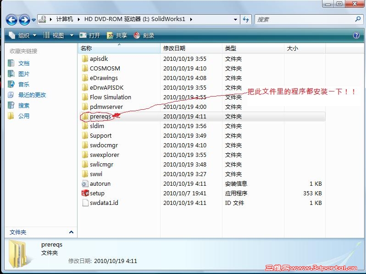The image size is (366, 274).
Task: Click the 组织 dropdown arrow
Action: pyautogui.click(x=34, y=35)
